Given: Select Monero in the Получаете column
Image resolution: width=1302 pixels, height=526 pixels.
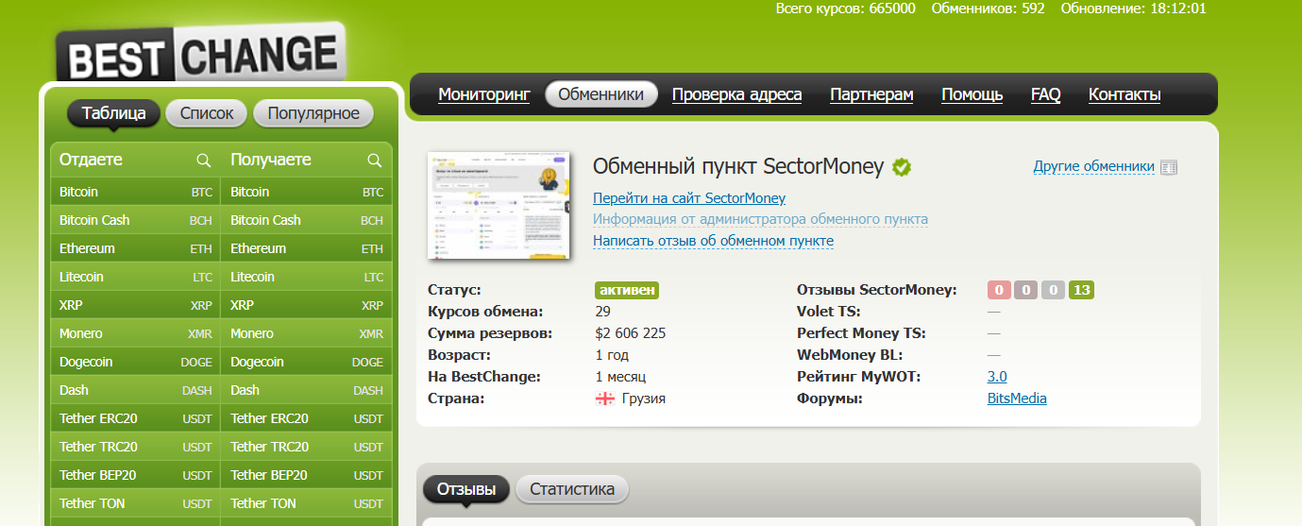Looking at the screenshot, I should coord(307,333).
